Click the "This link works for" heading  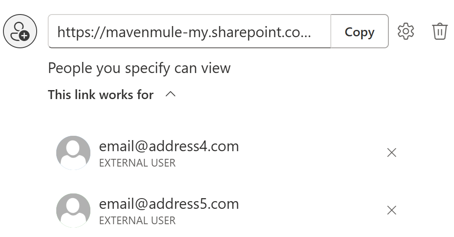point(101,94)
